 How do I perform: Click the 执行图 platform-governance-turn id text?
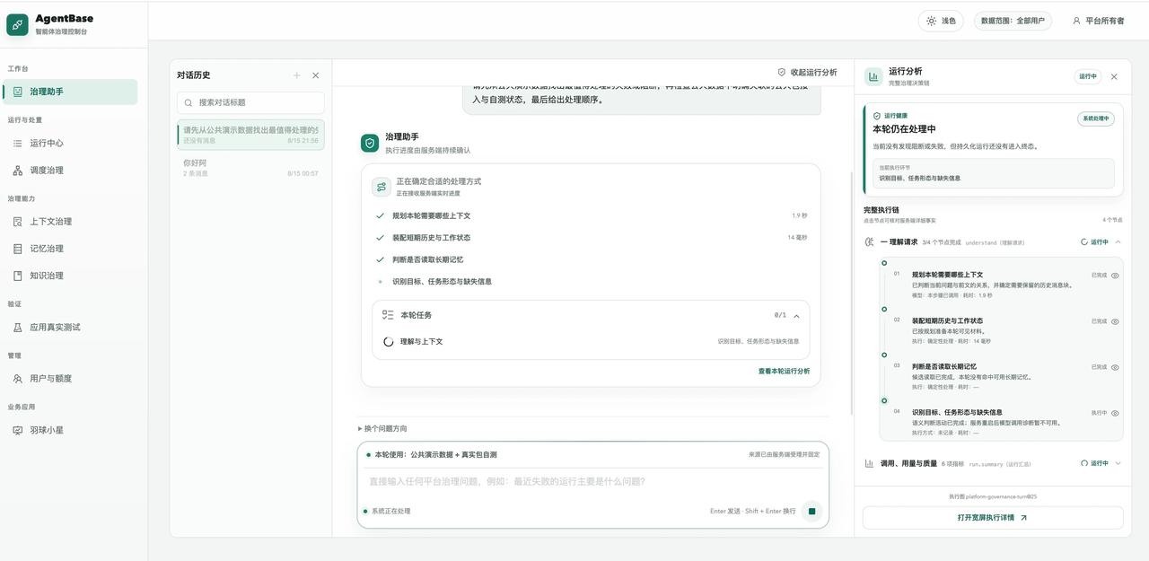pyautogui.click(x=993, y=496)
